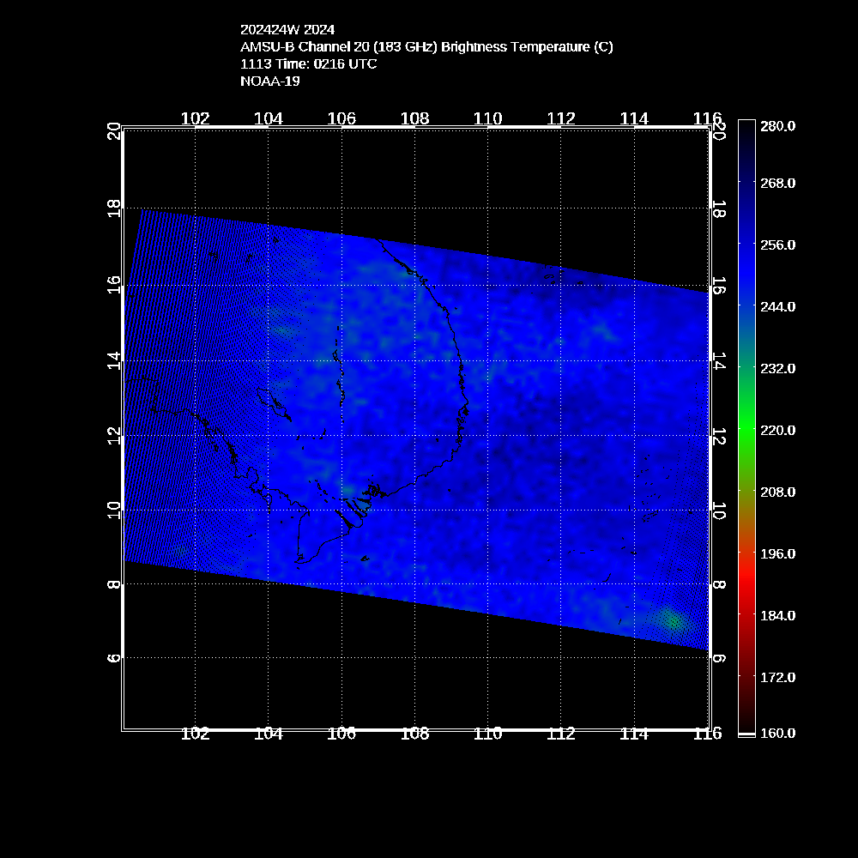Click the 160.0 color bar label

point(777,734)
